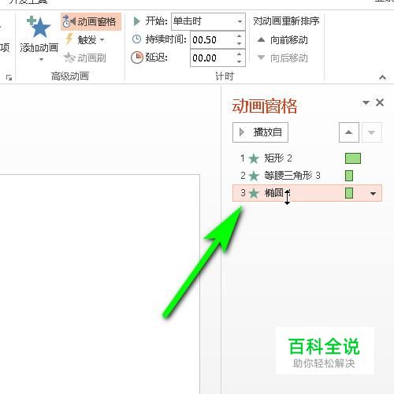Move animation earlier with 向前移动

(283, 40)
